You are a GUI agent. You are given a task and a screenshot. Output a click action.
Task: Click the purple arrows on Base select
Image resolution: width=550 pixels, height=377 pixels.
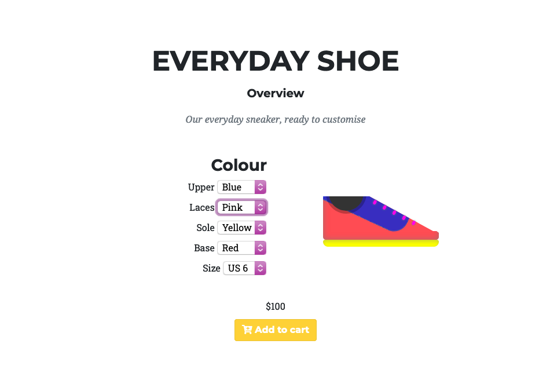(261, 248)
